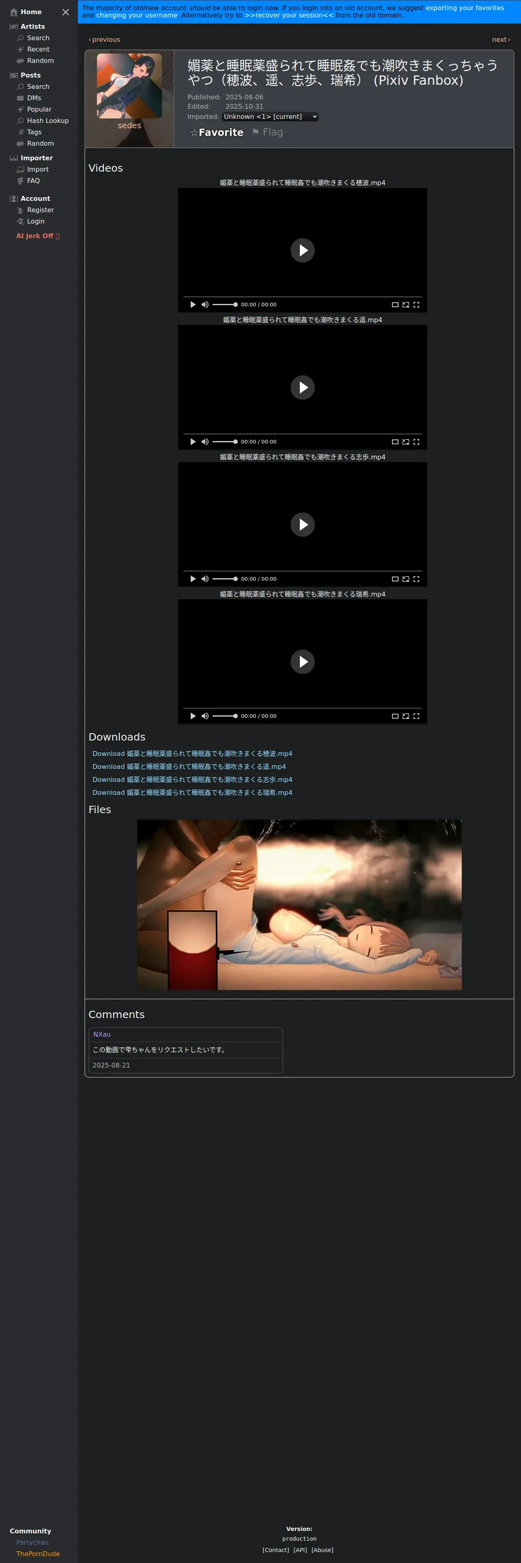This screenshot has width=521, height=1563.
Task: Play the 志歩.mp4 video with center button
Action: click(303, 524)
